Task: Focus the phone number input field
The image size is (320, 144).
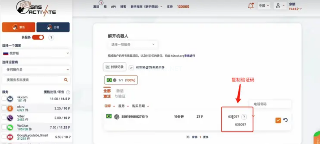Action: [270, 104]
